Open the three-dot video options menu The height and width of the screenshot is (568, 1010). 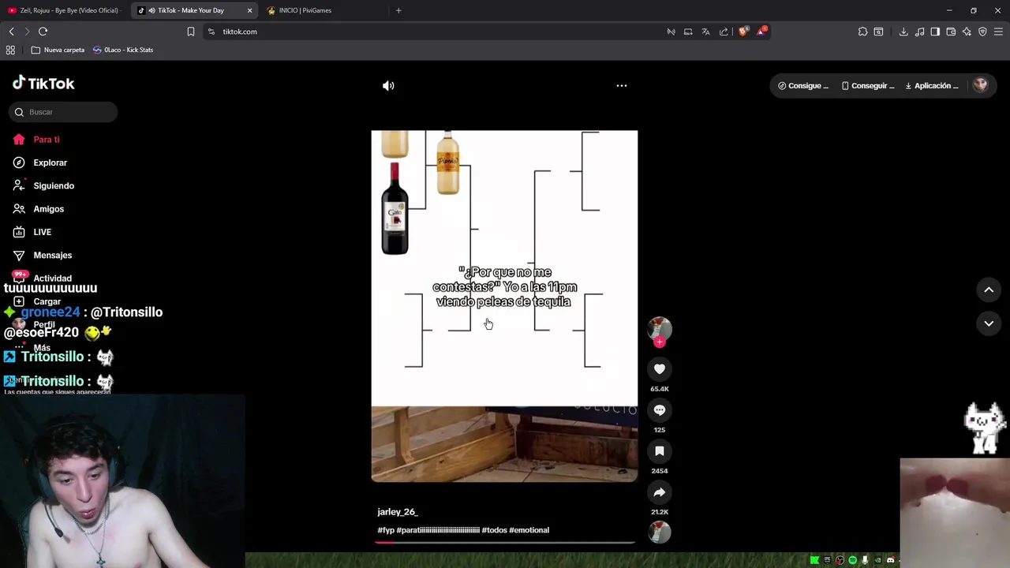tap(622, 85)
